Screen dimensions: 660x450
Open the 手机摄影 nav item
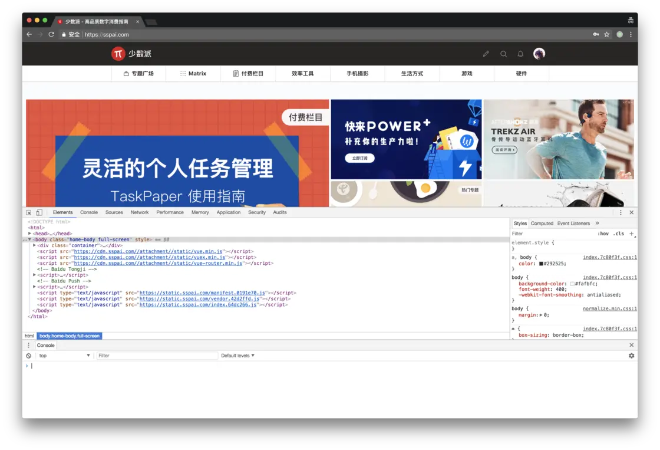pos(357,73)
